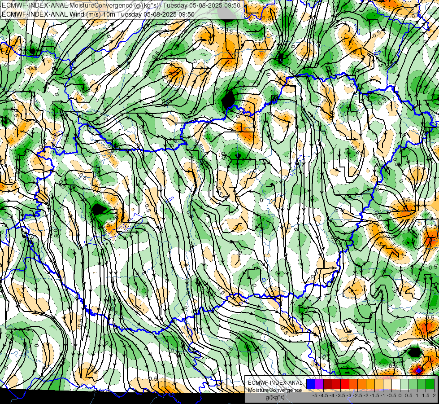Viewport: 439px width, 404px height.
Task: Click the '-1' legend tick label
Action: coord(383,395)
